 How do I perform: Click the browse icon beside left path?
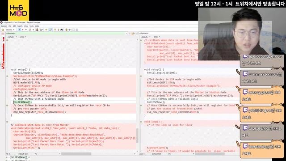130,34
